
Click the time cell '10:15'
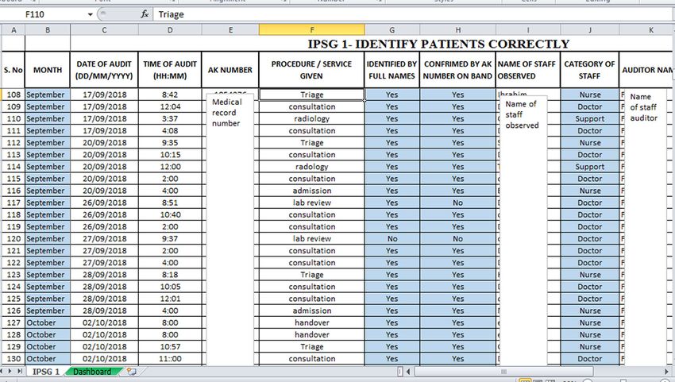[170, 155]
